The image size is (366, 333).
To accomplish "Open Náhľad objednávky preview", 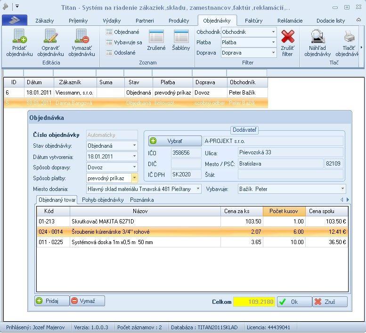I will (317, 43).
